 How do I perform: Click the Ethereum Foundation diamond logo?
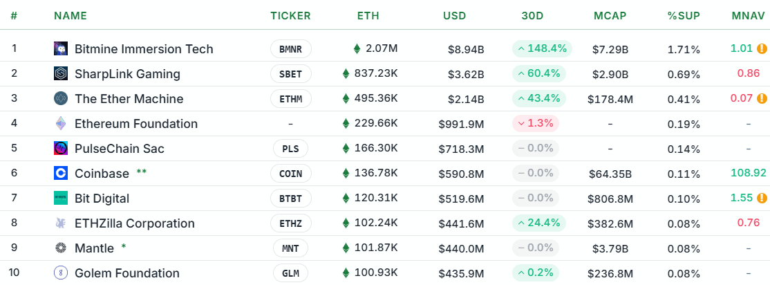[x=61, y=124]
